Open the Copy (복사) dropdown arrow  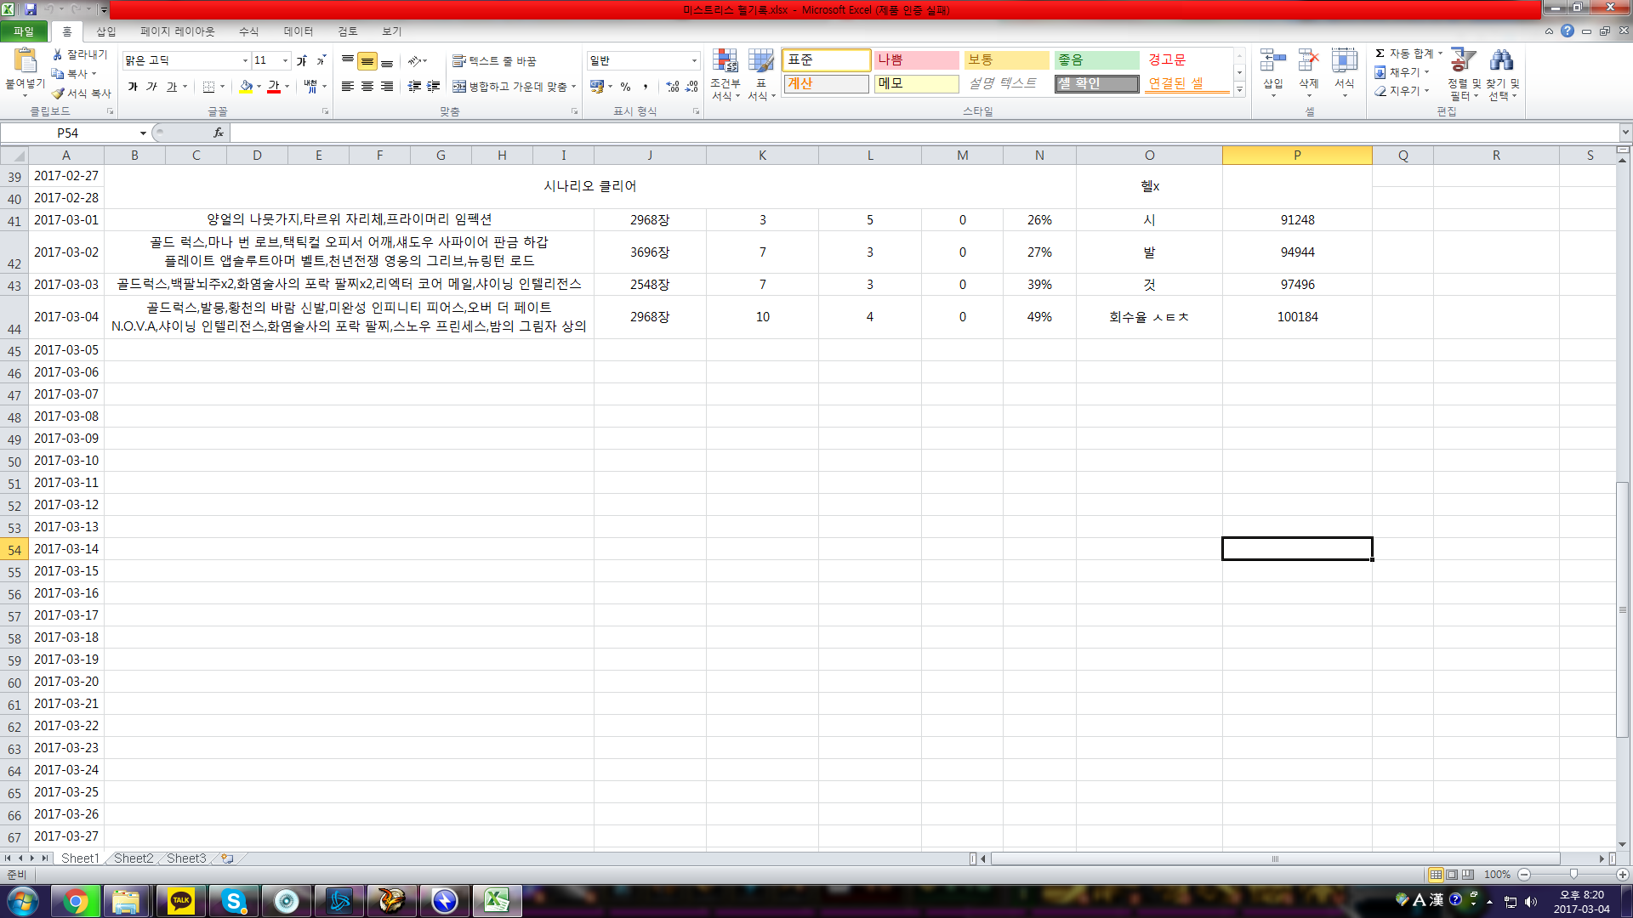(94, 74)
